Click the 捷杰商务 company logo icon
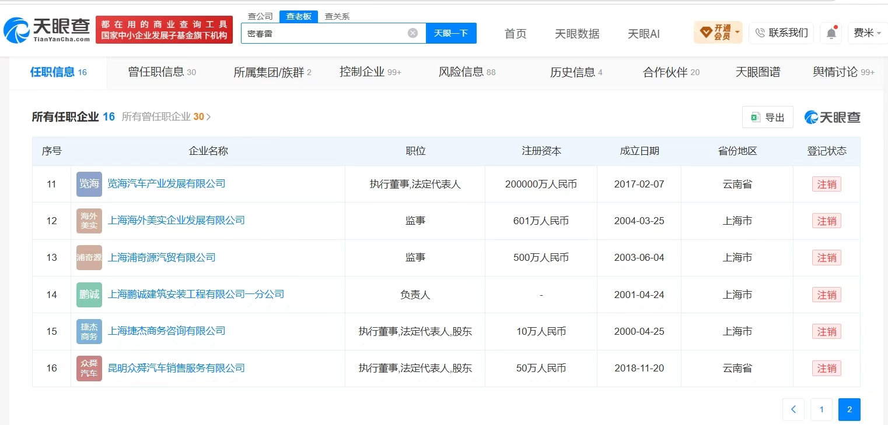888x425 pixels. [89, 331]
